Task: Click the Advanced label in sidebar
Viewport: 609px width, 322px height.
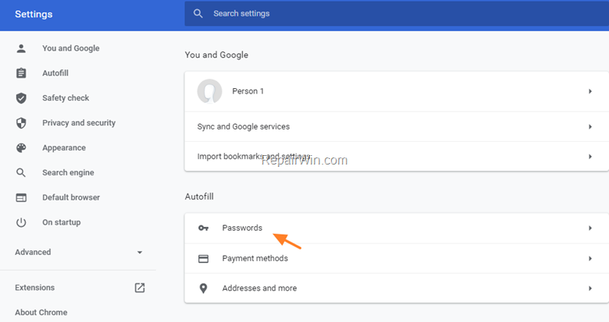Action: [x=33, y=252]
